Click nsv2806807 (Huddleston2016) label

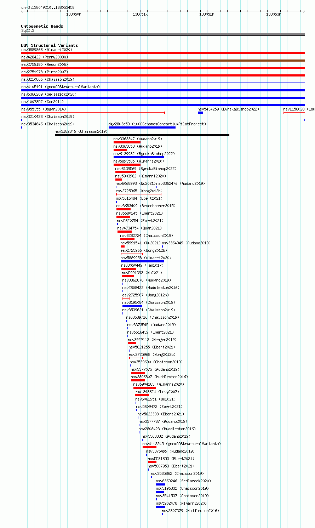coord(159,377)
